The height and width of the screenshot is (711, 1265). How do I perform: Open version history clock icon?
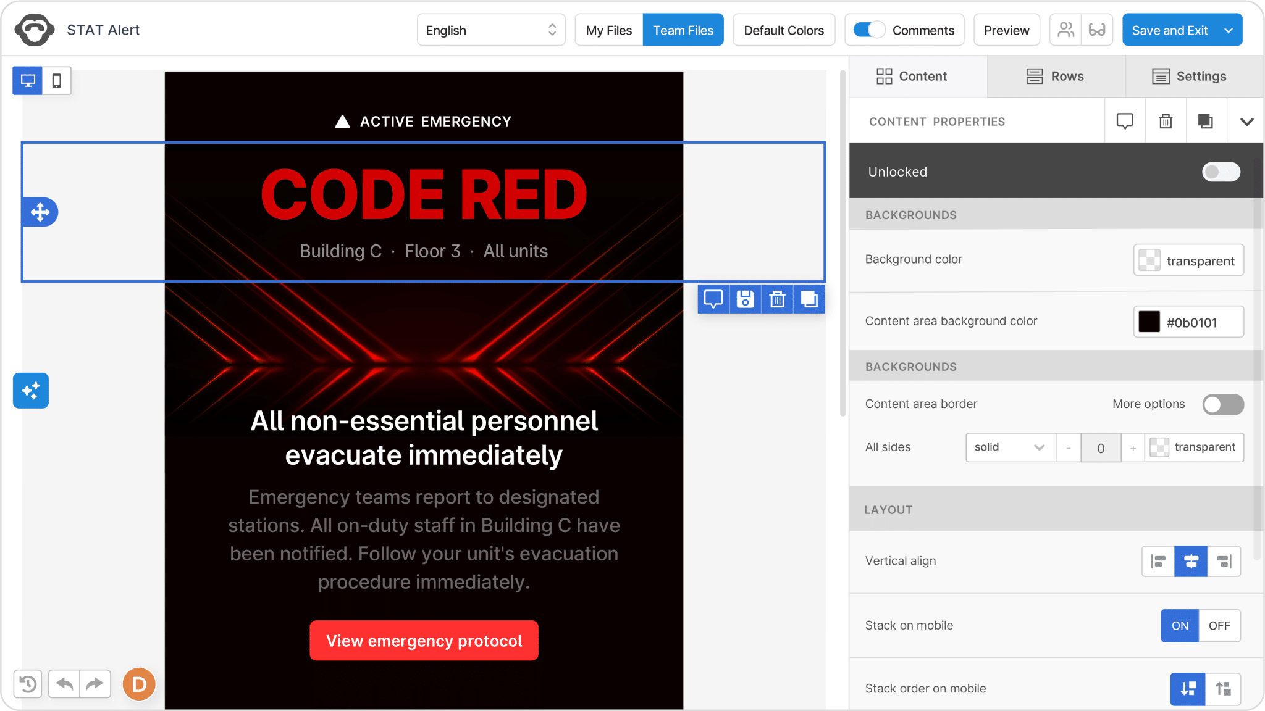pos(28,684)
